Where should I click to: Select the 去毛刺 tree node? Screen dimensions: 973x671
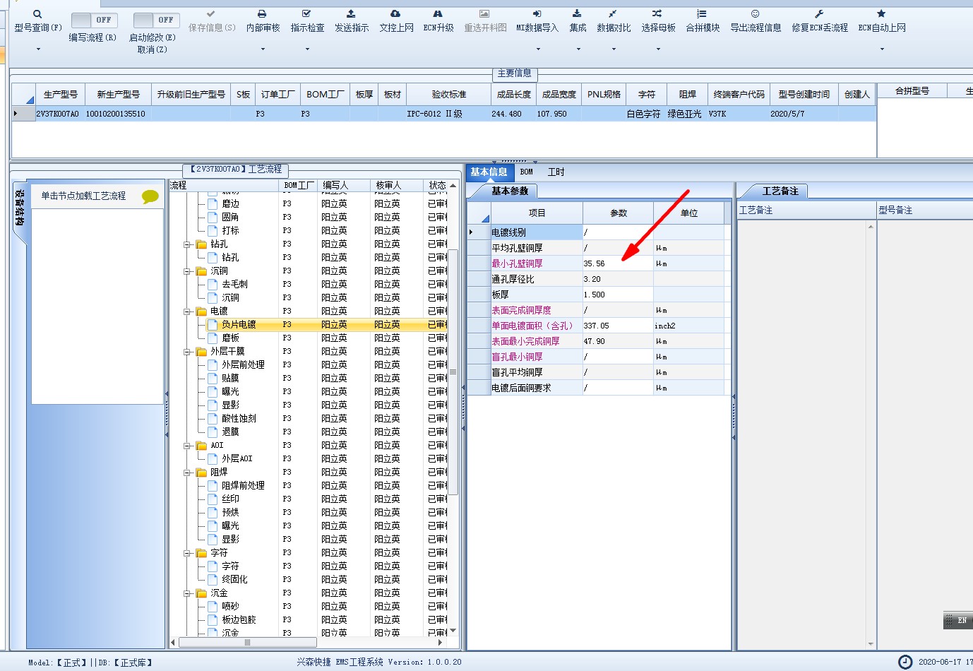point(234,285)
